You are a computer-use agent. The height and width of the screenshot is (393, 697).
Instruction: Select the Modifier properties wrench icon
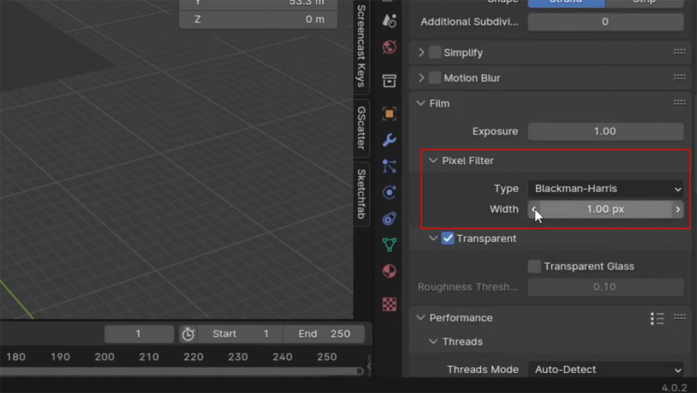(389, 140)
